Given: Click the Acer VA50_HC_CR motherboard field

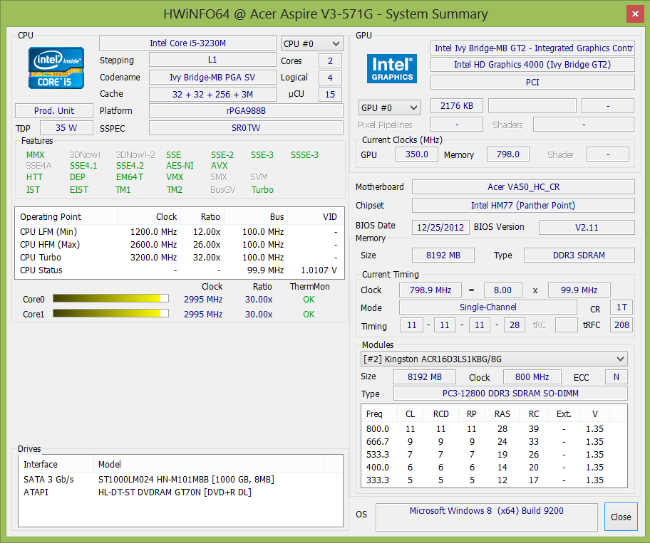Looking at the screenshot, I should click(522, 187).
